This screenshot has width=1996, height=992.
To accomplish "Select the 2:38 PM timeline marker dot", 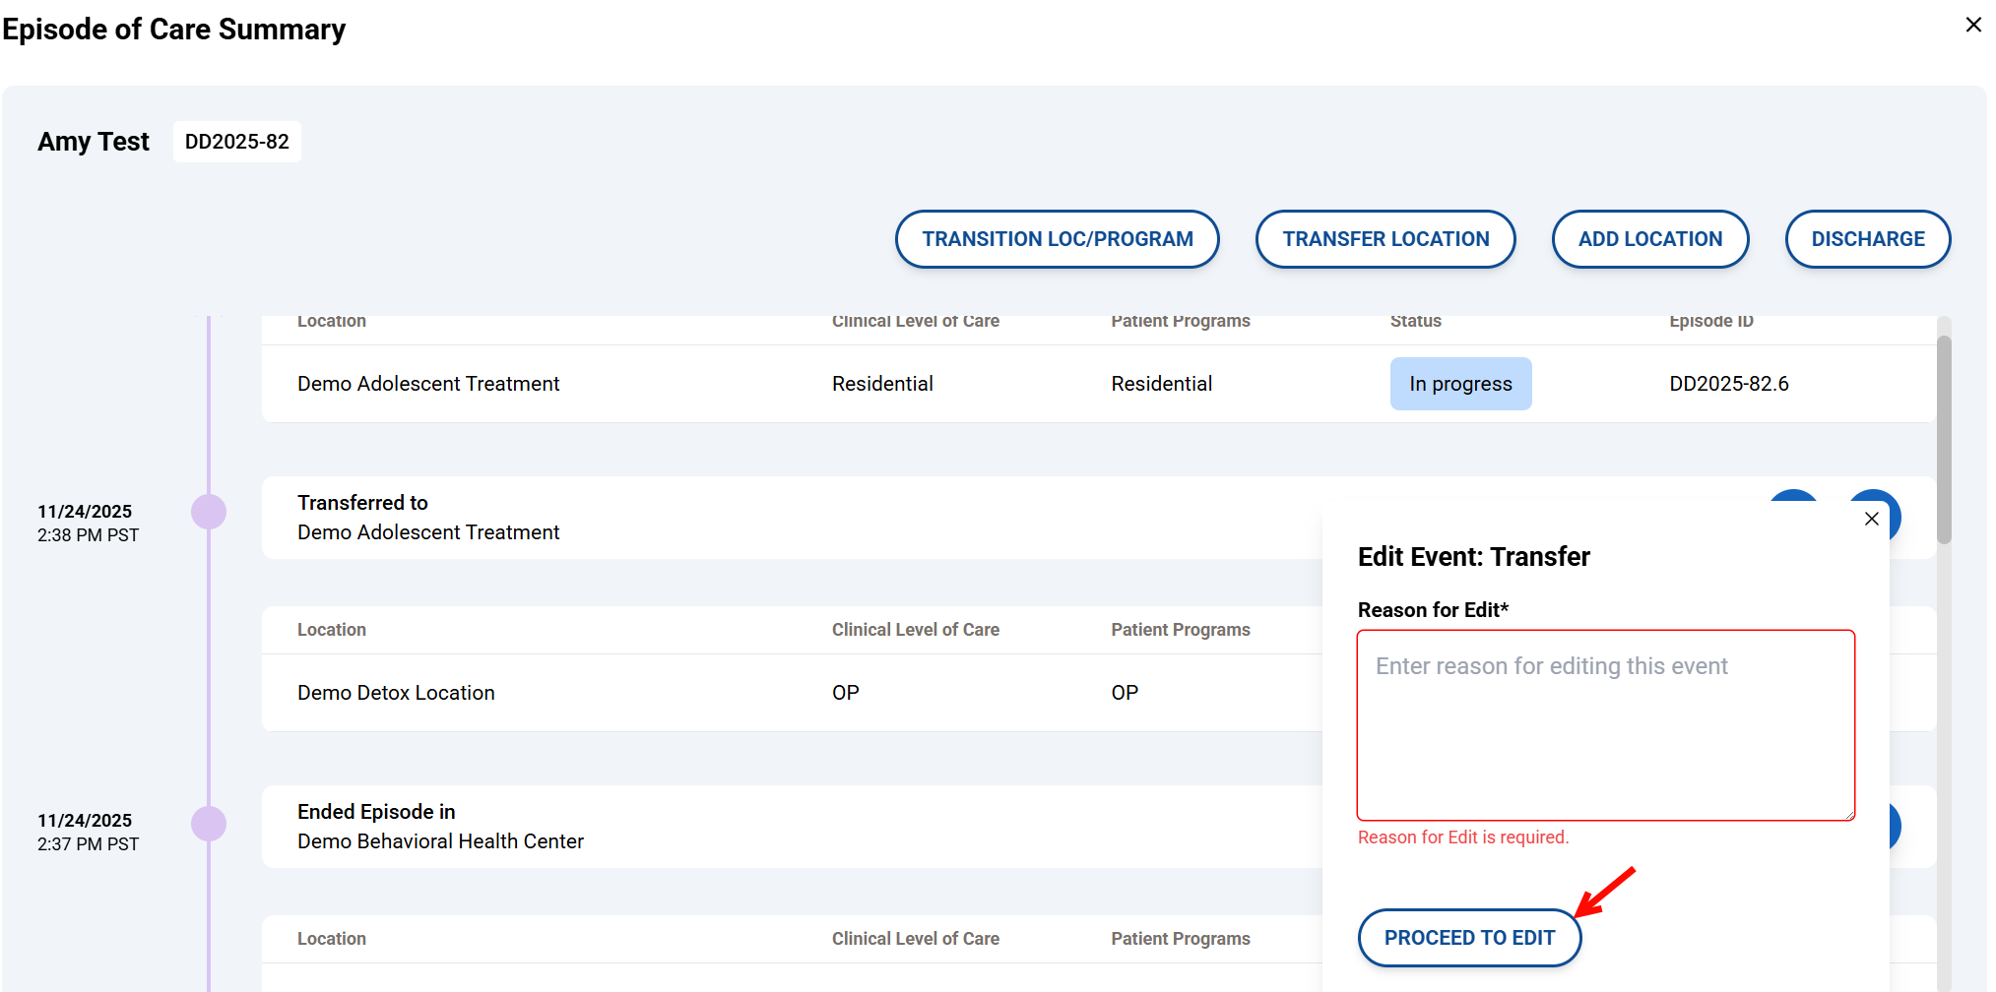I will point(209,512).
